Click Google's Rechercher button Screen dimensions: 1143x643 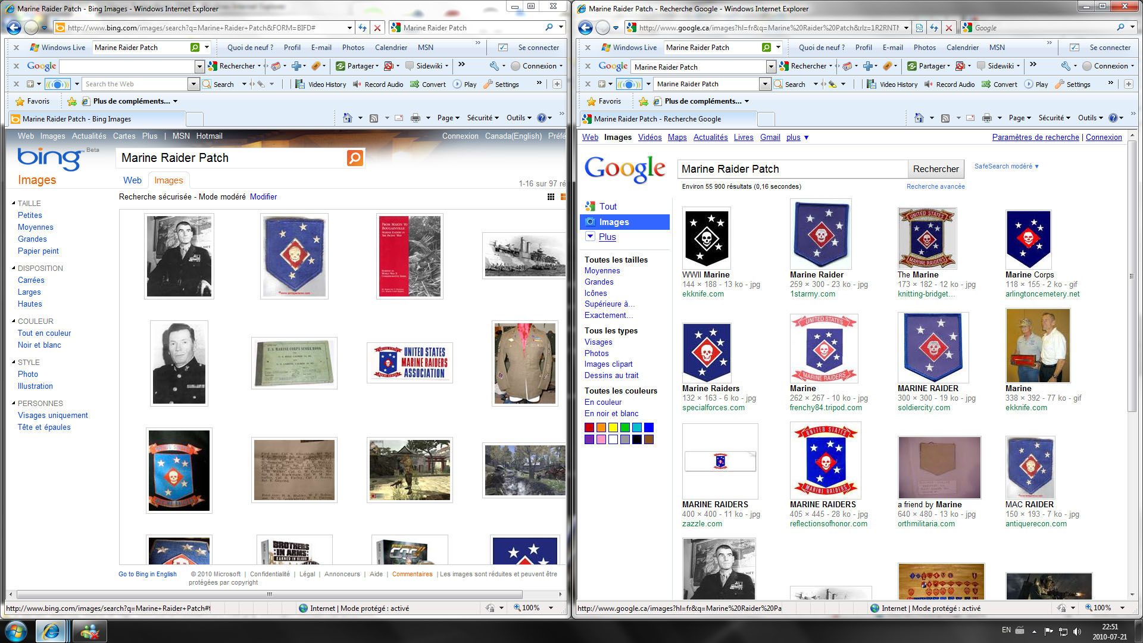(x=936, y=169)
